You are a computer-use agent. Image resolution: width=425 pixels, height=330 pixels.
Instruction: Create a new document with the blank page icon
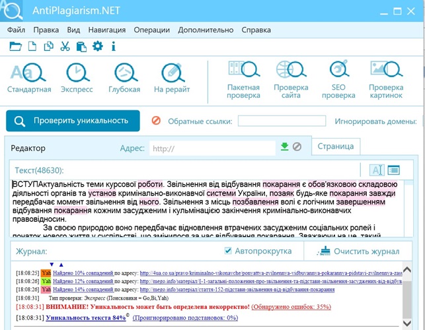(32, 46)
